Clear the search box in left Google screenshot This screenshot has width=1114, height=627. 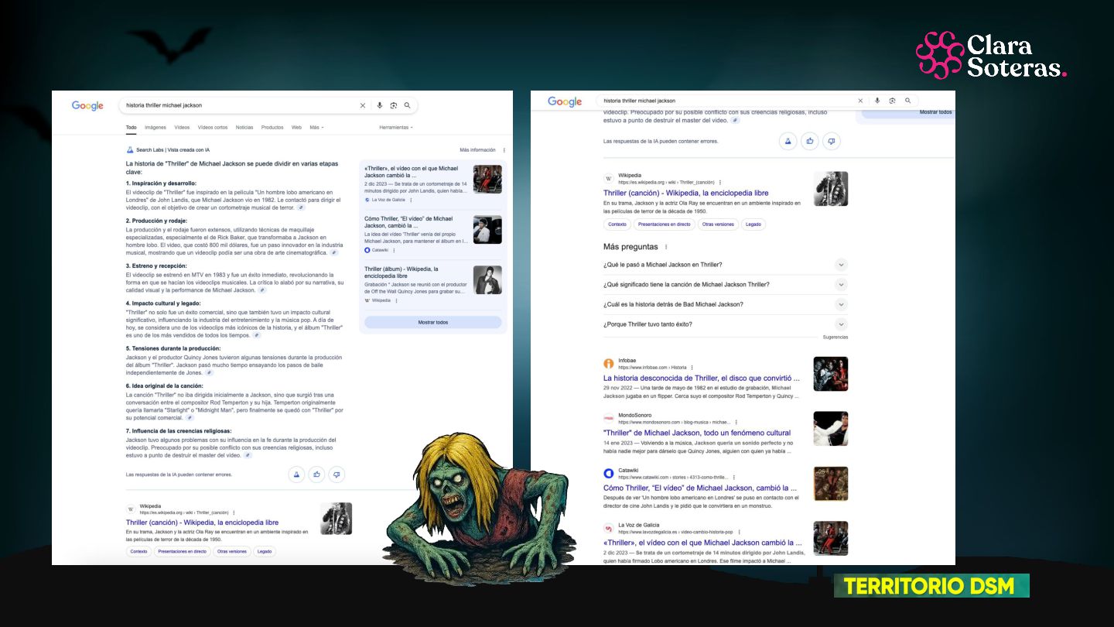click(x=362, y=106)
